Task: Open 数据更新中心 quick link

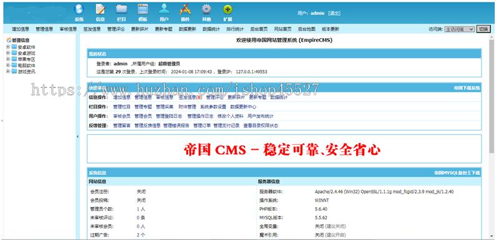Action: tap(243, 107)
